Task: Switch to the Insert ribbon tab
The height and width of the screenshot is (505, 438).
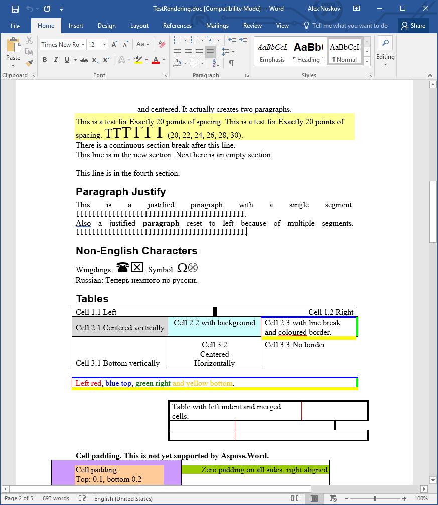Action: coord(76,25)
